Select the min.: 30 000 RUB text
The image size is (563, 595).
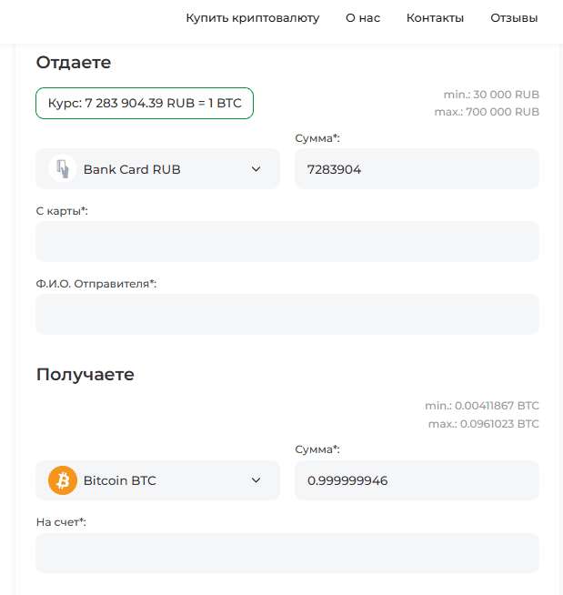491,95
